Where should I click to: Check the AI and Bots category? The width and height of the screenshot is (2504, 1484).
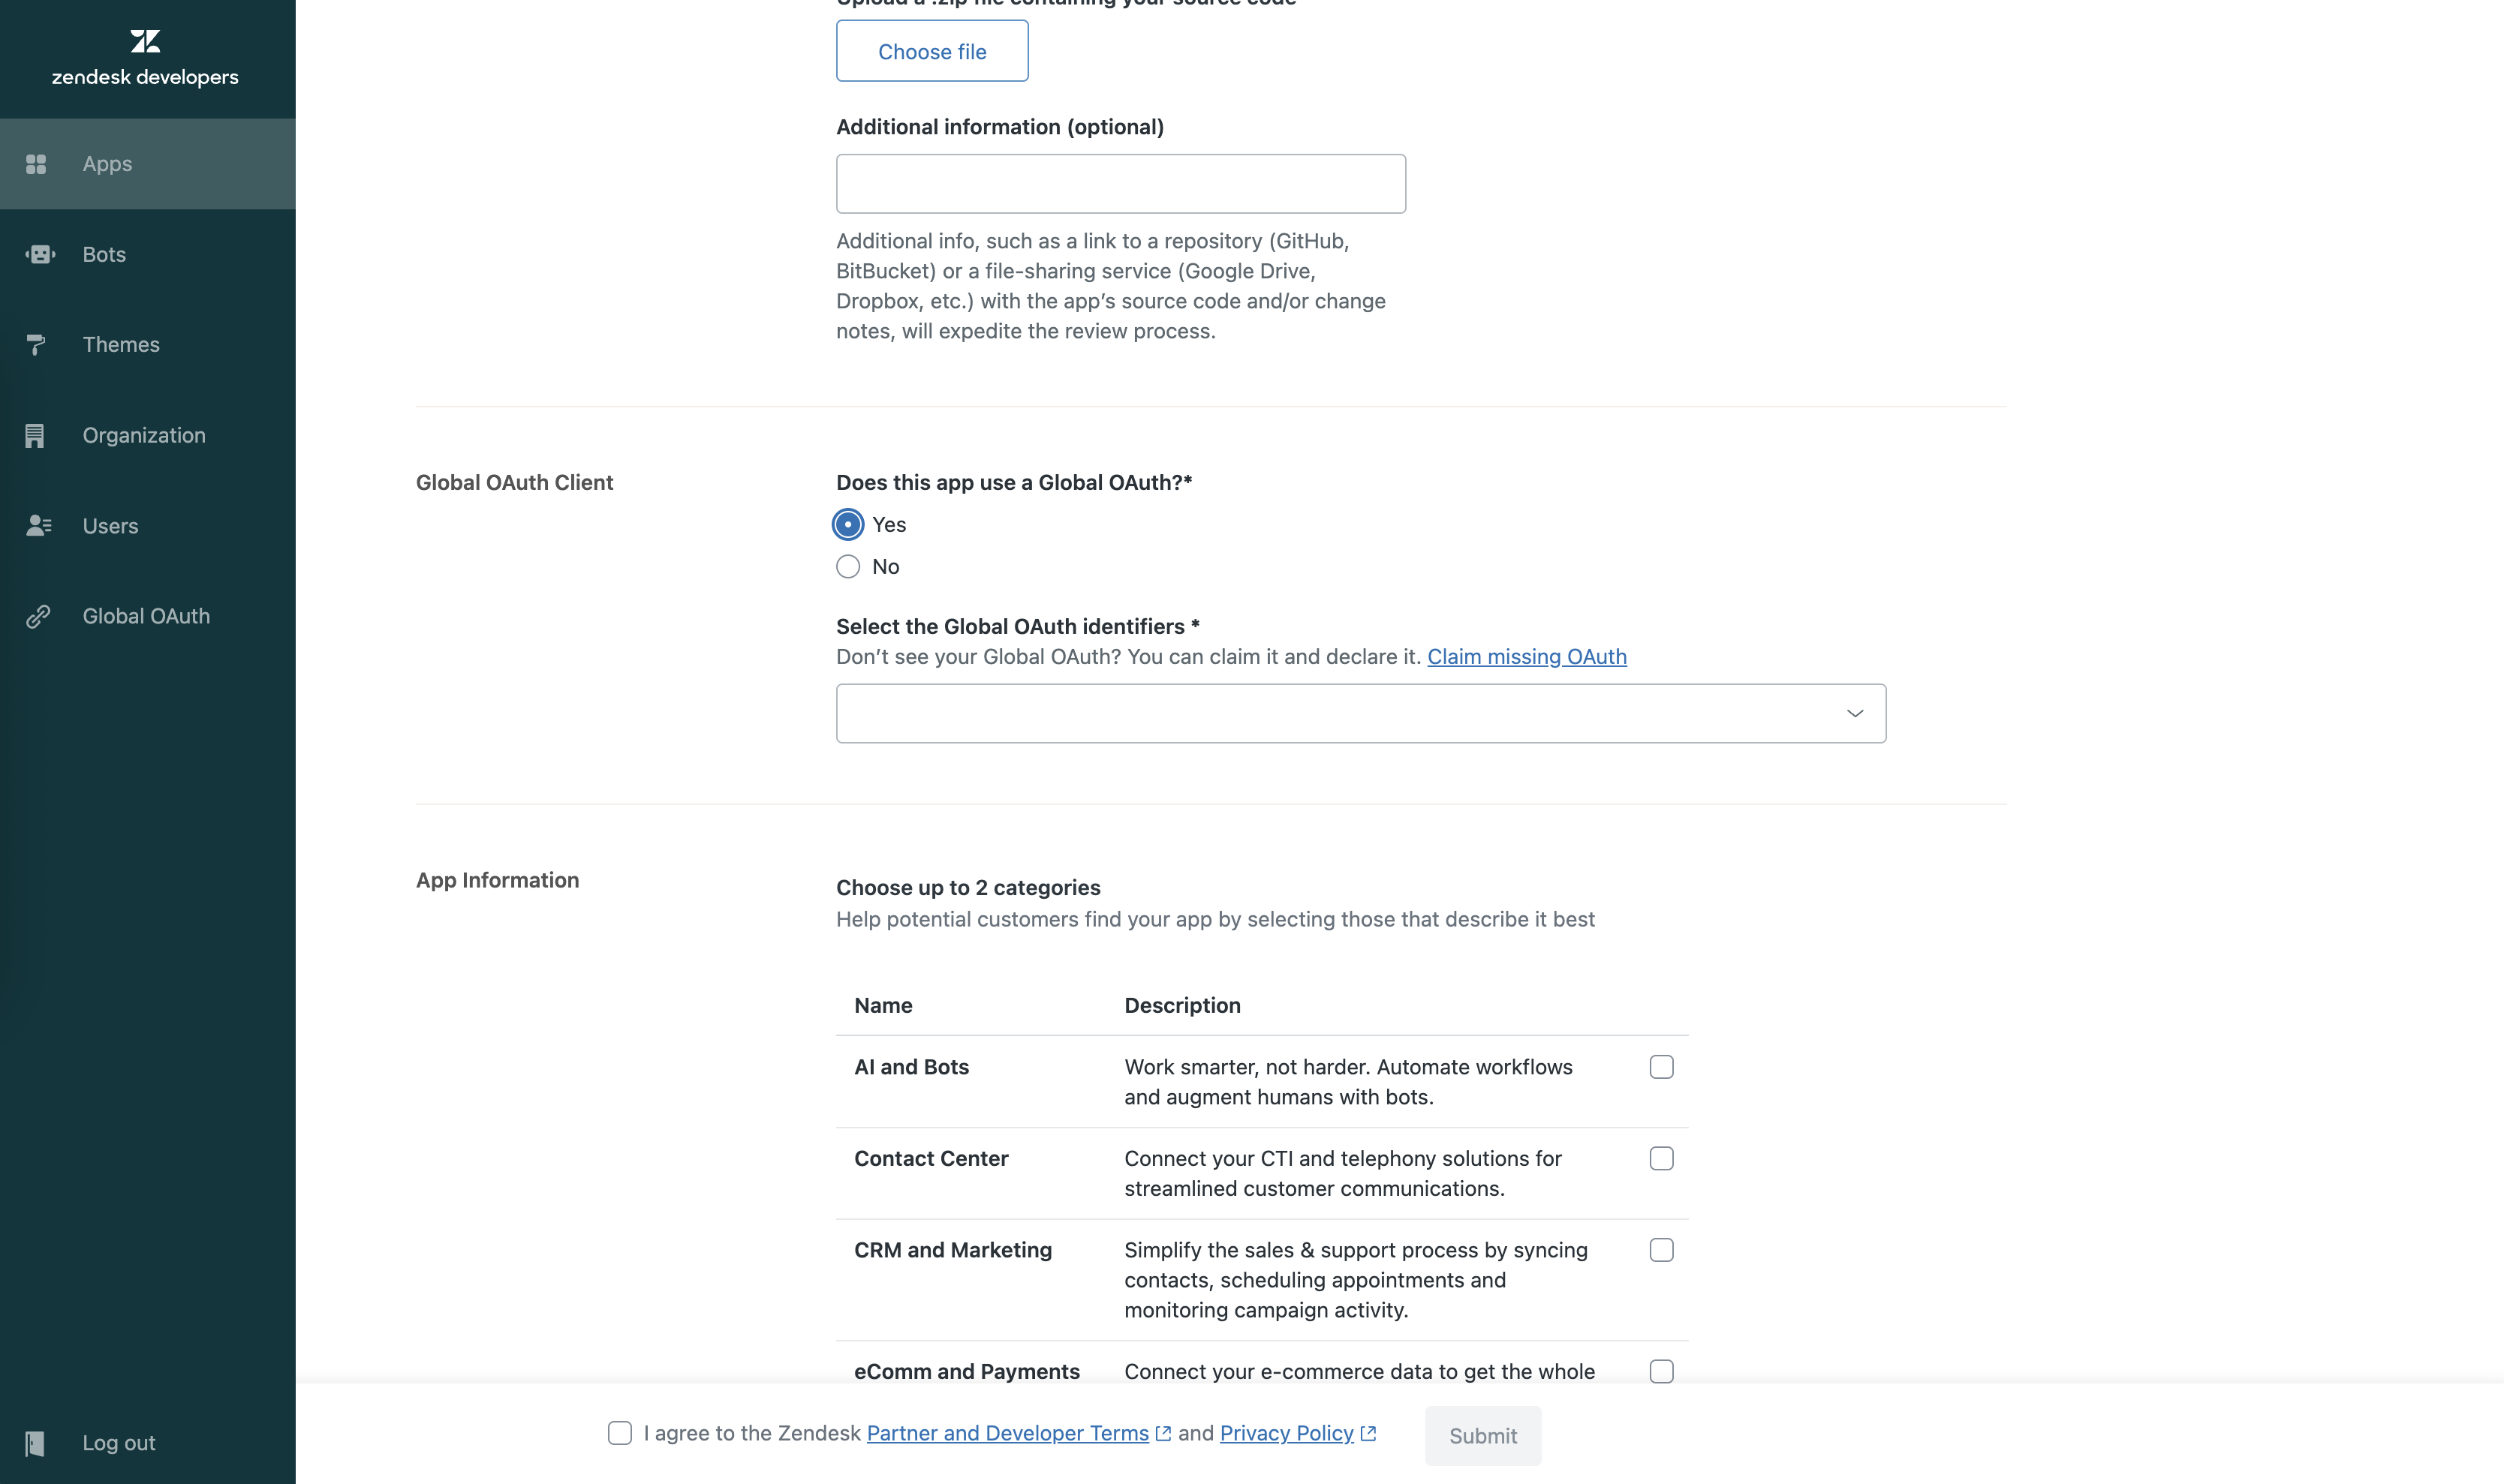[x=1660, y=1067]
